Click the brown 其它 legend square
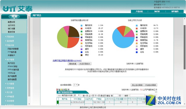This screenshot has width=186, height=109. click(81, 55)
